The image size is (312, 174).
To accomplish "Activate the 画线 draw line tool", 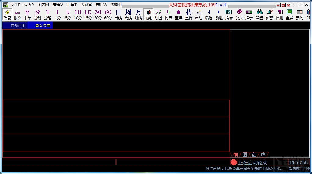I will click(x=198, y=15).
